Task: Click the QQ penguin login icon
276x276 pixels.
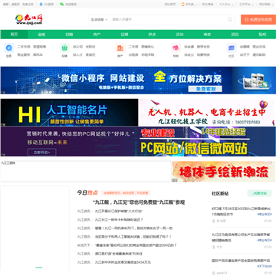Action: 41,5
